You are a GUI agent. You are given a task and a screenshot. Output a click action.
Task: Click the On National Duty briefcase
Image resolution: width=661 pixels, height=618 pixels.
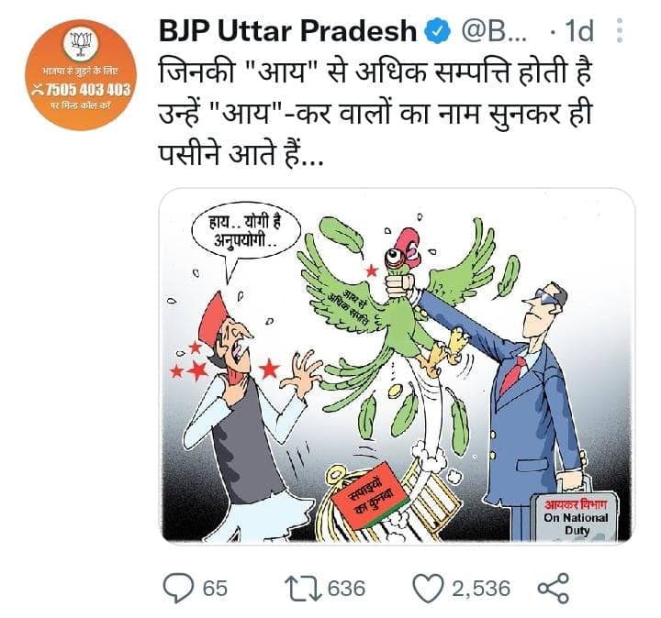pos(576,517)
